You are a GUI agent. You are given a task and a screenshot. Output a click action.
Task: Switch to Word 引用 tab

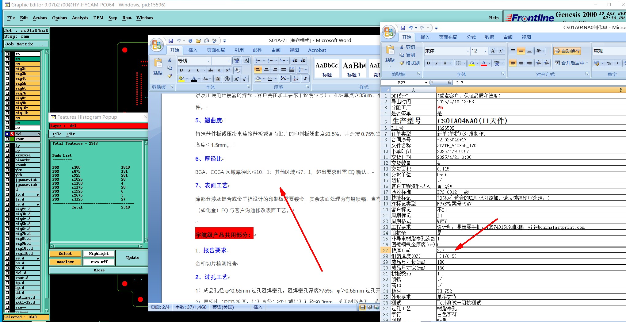(239, 50)
